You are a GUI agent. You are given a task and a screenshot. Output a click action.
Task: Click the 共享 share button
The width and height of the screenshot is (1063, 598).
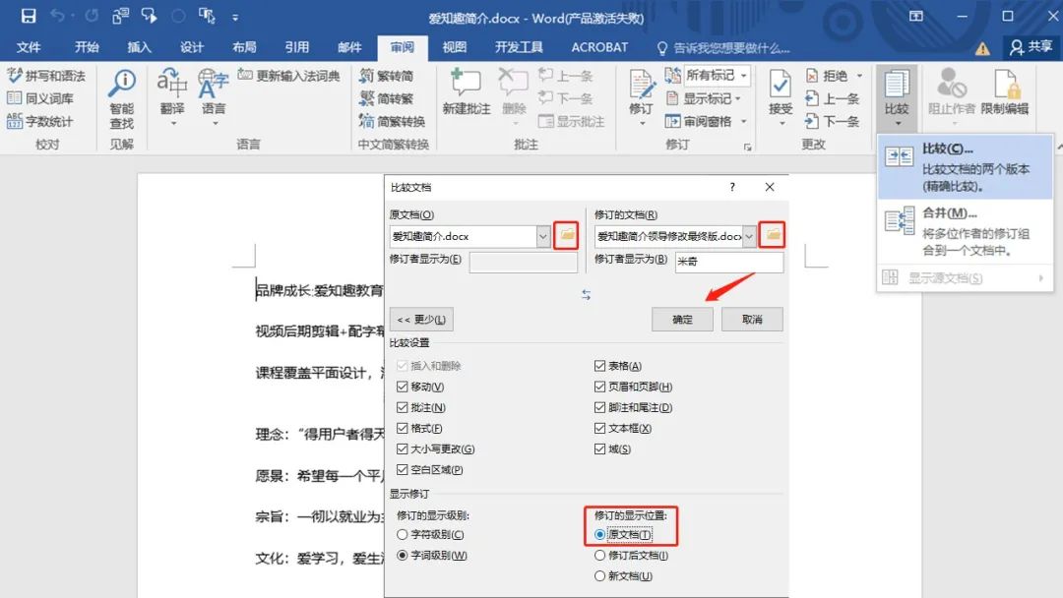pos(1032,47)
